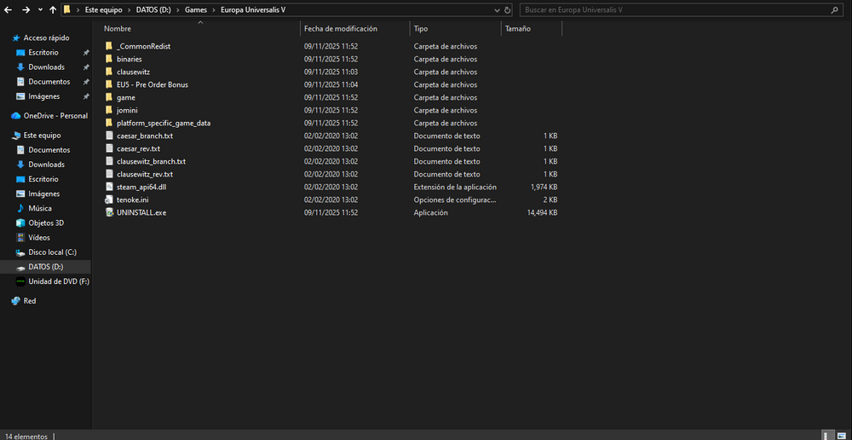Open recent locations dropdown arrow
The image size is (852, 440).
pos(40,10)
